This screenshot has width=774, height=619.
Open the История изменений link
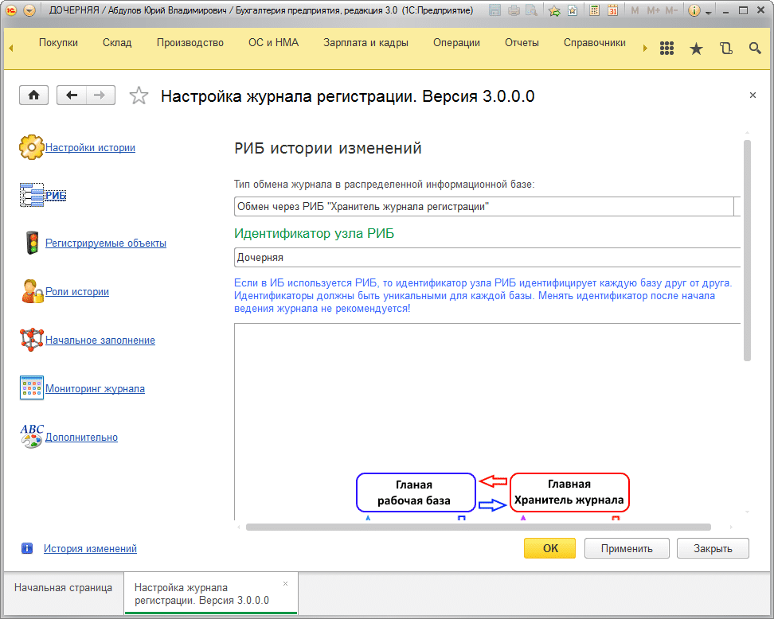(90, 548)
